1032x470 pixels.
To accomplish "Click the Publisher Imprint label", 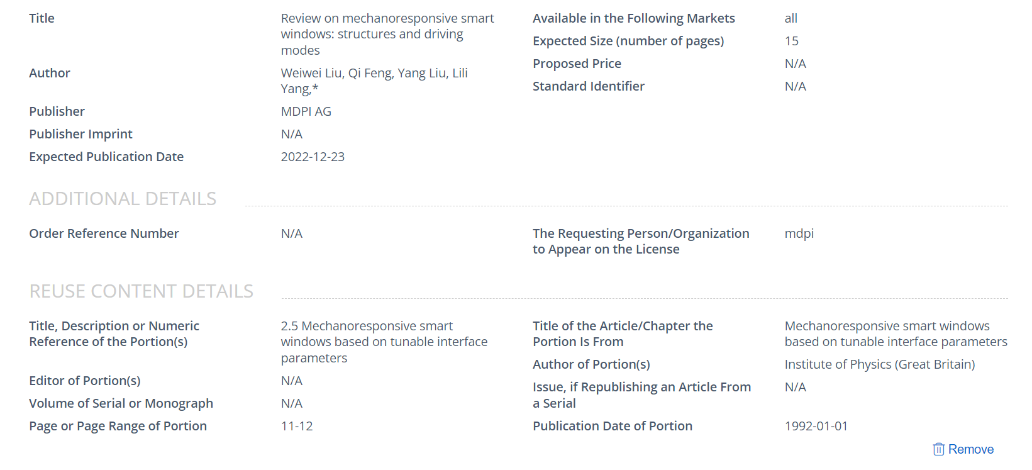I will pos(80,134).
